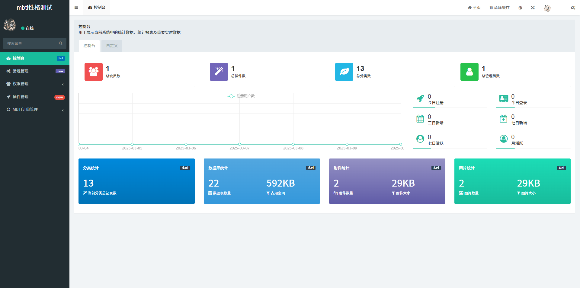The width and height of the screenshot is (580, 288).
Task: Open the user avatar in top bar
Action: tap(547, 8)
